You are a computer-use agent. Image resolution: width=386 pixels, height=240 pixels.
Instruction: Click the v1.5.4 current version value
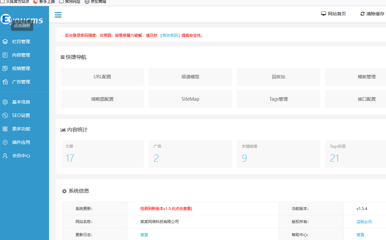click(x=362, y=209)
